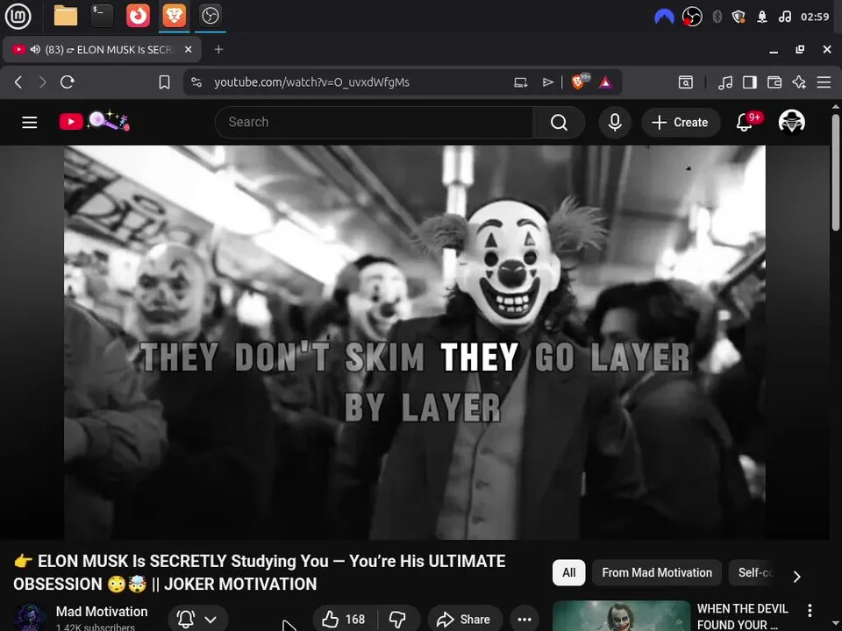842x631 pixels.
Task: Click the Create button
Action: pos(681,123)
